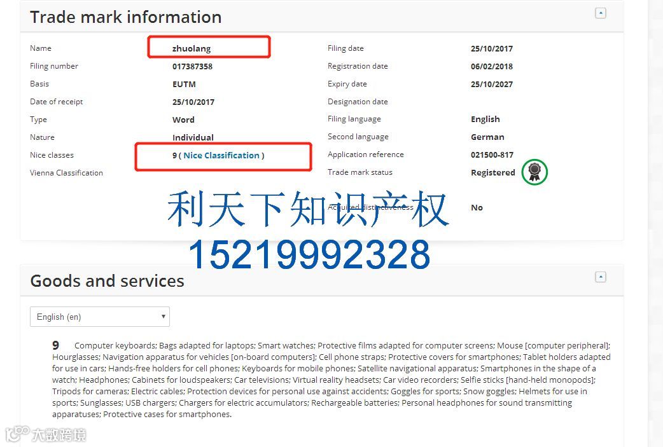Click the expiry date 25/10/2027
Viewport: 663px width, 447px height.
pos(492,84)
